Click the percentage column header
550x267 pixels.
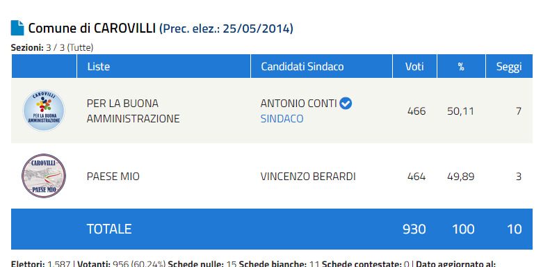pos(461,66)
